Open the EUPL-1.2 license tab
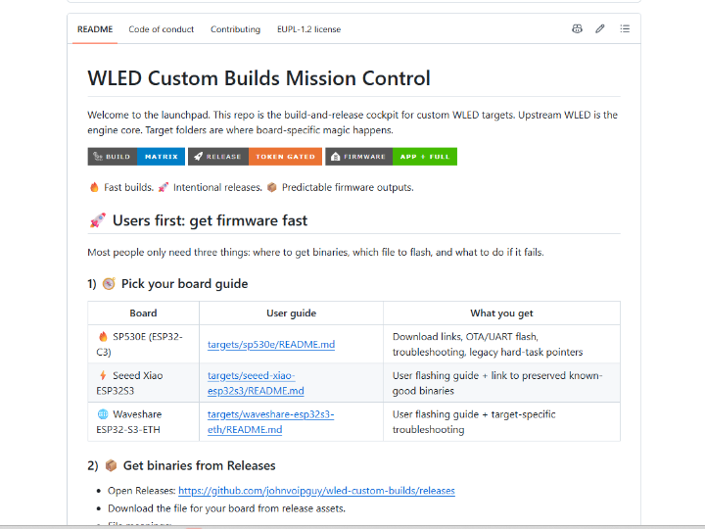Screen dimensions: 705x529 (x=308, y=29)
